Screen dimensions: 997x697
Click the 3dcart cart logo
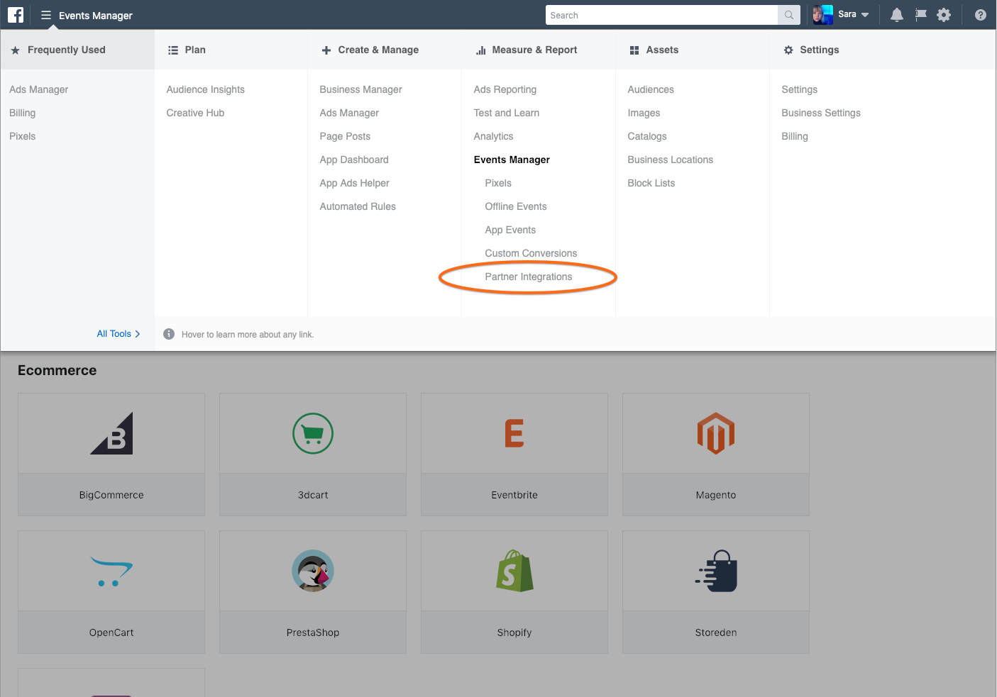point(313,433)
